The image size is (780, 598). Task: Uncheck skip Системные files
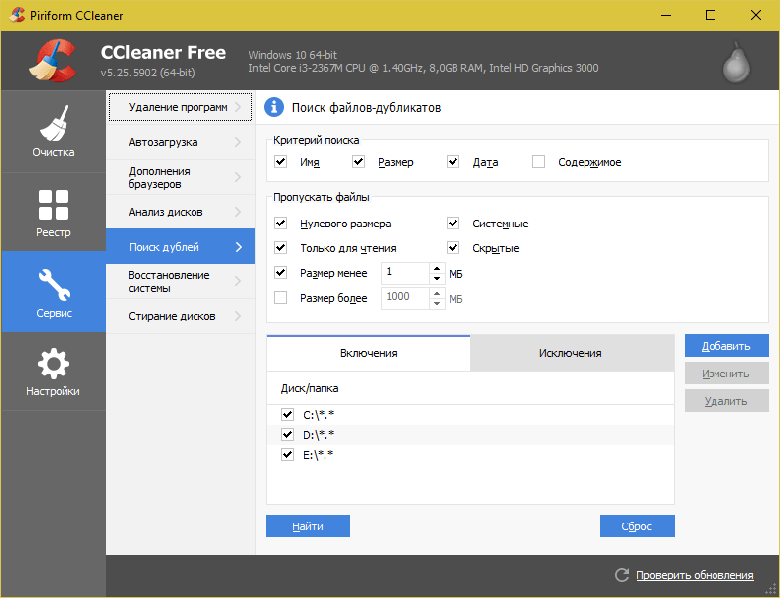(453, 224)
